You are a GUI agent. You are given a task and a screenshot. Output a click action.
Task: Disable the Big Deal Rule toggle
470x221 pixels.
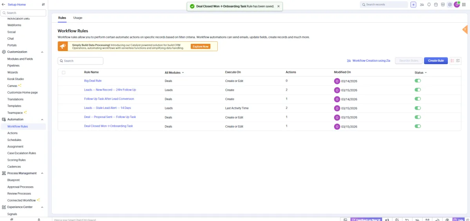tap(418, 81)
